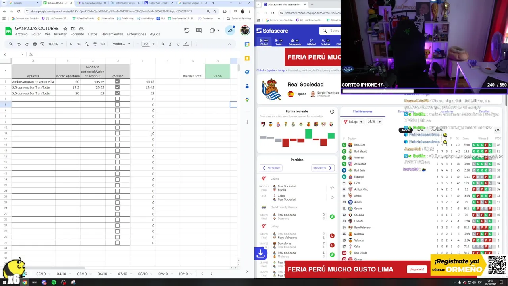
Task: Open the 25/26 season dropdown
Action: (374, 122)
